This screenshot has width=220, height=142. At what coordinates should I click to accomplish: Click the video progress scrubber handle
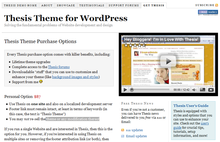click(132, 90)
